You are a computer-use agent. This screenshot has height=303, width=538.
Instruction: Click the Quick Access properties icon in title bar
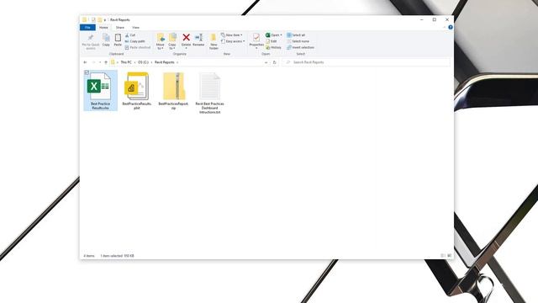pyautogui.click(x=93, y=20)
